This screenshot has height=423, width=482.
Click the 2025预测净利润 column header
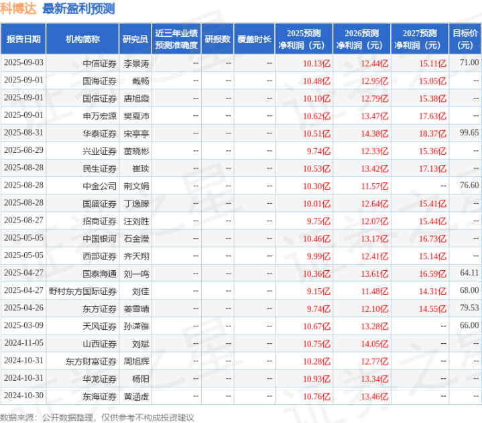pos(304,39)
